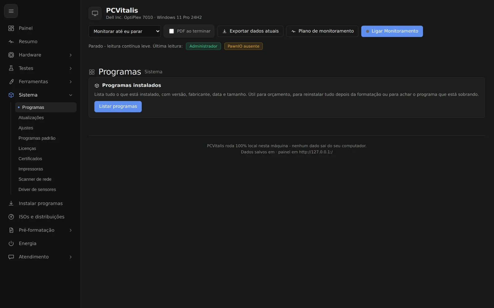Collapse the Sistema section chevron
The image size is (494, 308).
coord(71,95)
